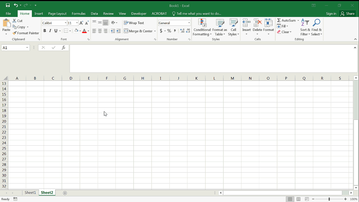Click the Insert Function fx icon
Viewport: 359px width, 202px height.
[64, 48]
